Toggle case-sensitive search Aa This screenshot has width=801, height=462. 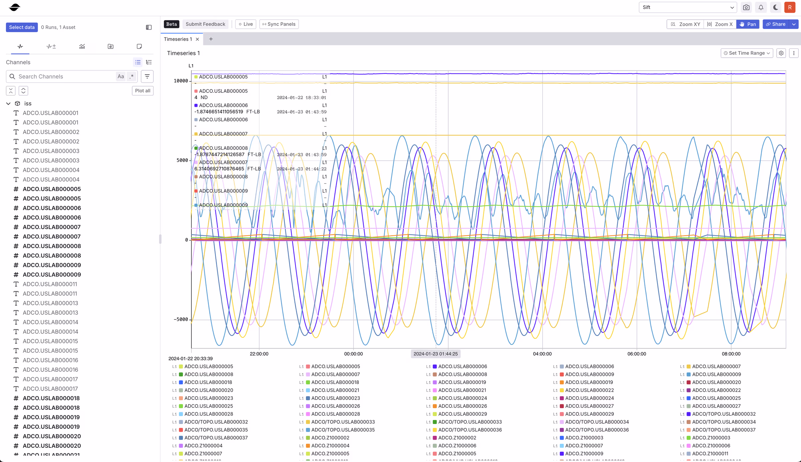(121, 76)
